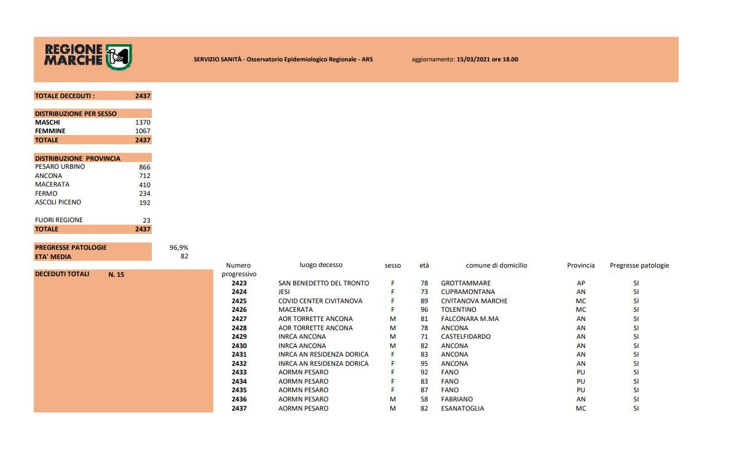Image resolution: width=737 pixels, height=453 pixels.
Task: Click 'CIVITANOVA MARCHE' domicile
Action: [475, 301]
